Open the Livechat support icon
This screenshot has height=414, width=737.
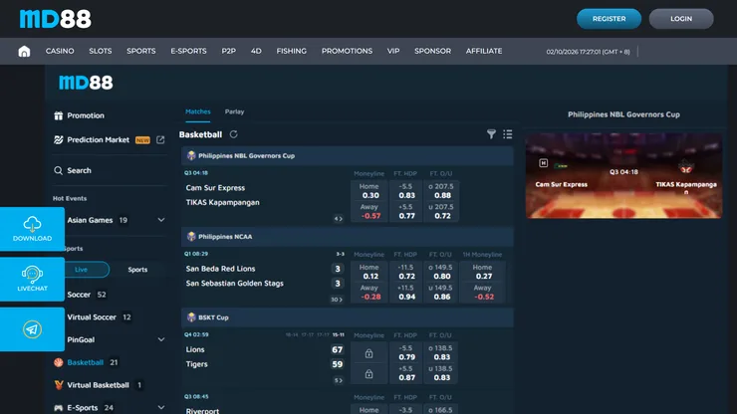pyautogui.click(x=32, y=279)
